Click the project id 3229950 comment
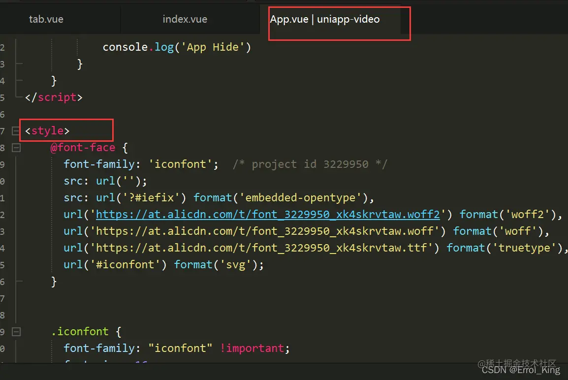This screenshot has width=568, height=380. click(x=310, y=164)
